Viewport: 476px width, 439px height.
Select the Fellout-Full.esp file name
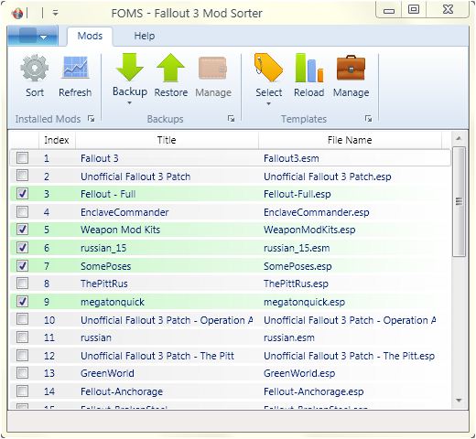click(297, 194)
